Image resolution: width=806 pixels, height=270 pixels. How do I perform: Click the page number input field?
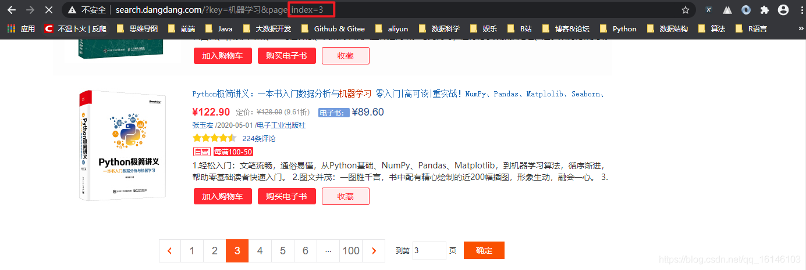tap(429, 251)
